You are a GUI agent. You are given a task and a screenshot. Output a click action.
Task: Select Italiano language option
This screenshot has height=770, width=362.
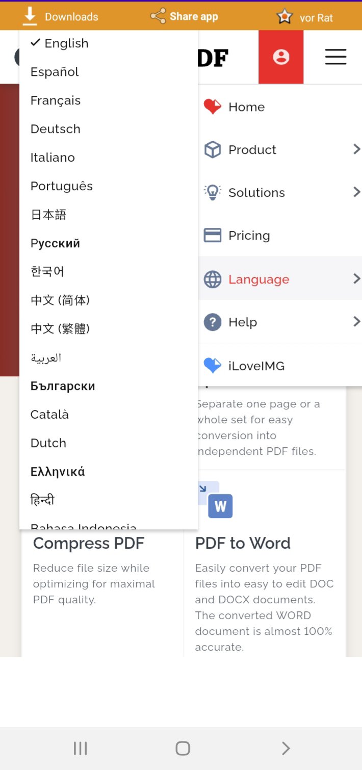coord(109,158)
